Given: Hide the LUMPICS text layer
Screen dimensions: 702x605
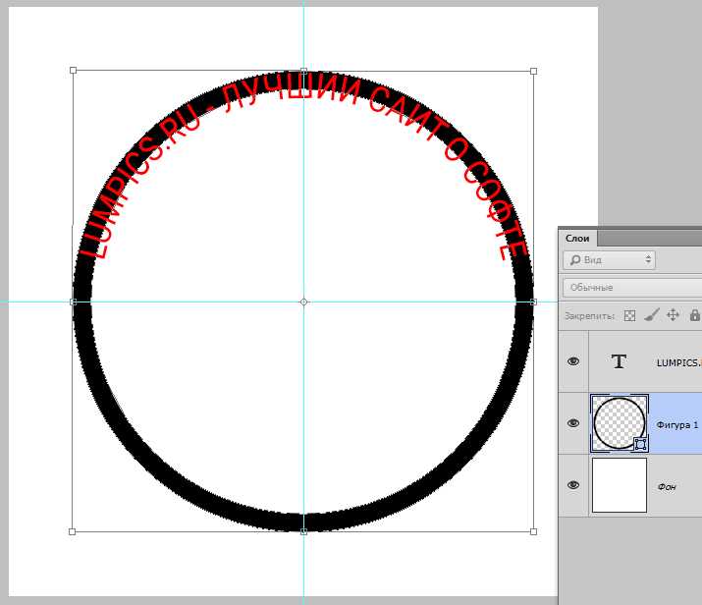Looking at the screenshot, I should coord(573,361).
